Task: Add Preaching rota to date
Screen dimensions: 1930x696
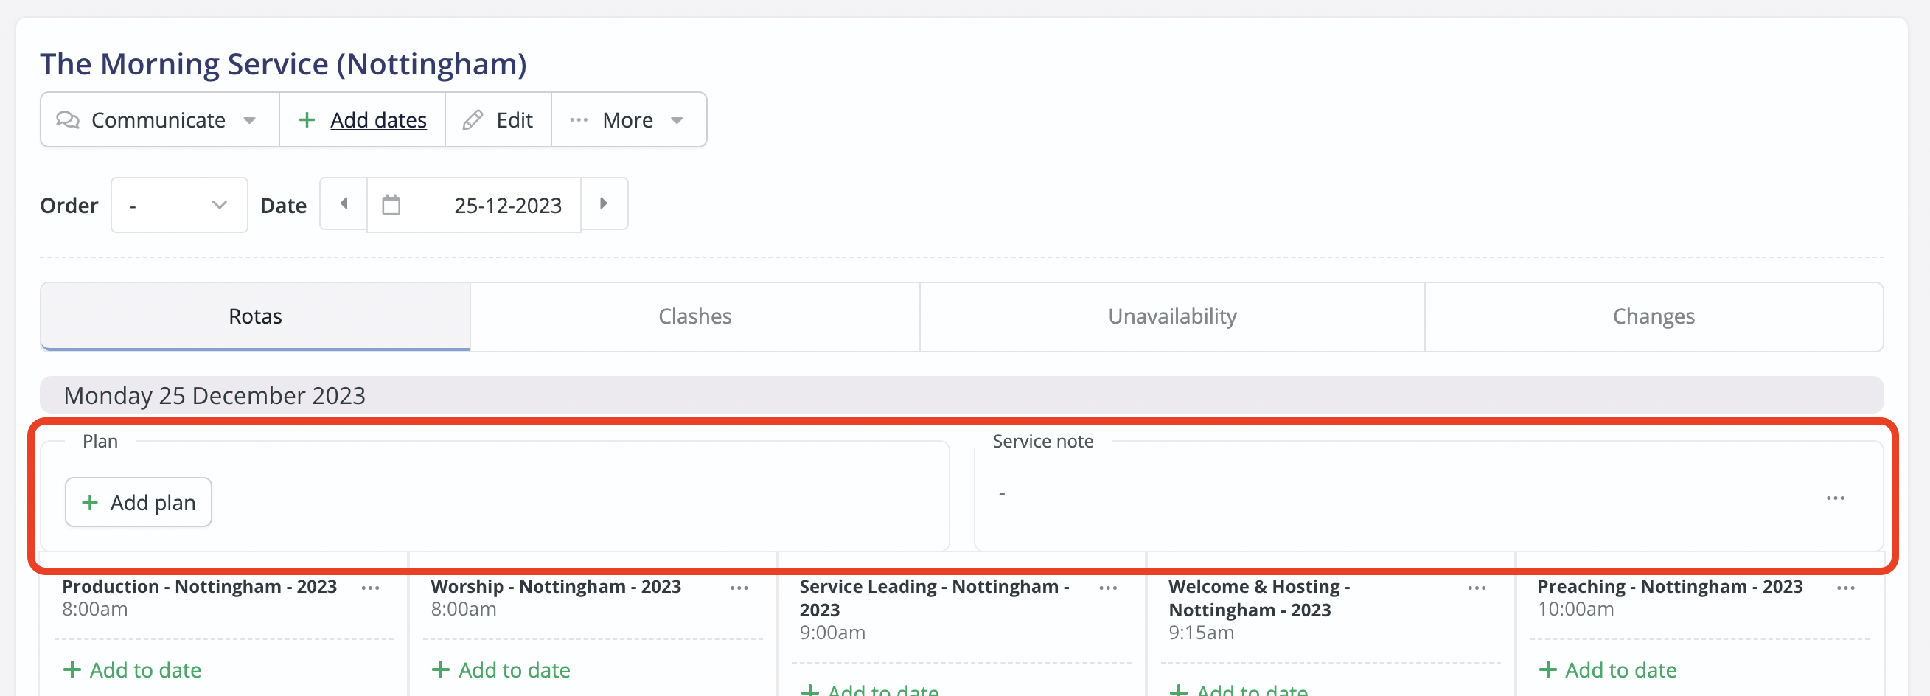Action: 1608,669
